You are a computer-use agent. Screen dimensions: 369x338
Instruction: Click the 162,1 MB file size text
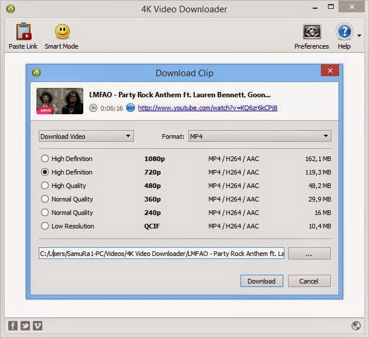tap(318, 159)
